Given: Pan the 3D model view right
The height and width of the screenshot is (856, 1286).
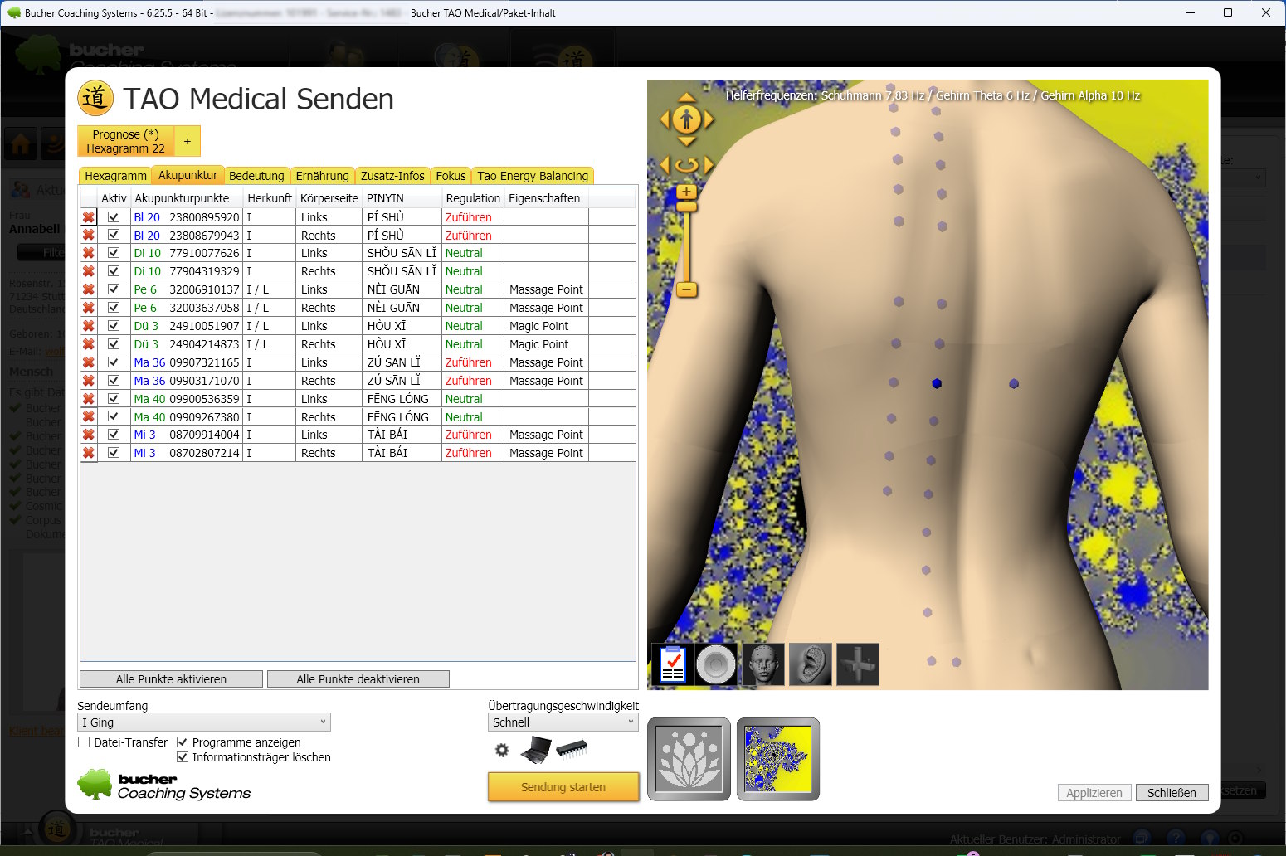Looking at the screenshot, I should [709, 119].
